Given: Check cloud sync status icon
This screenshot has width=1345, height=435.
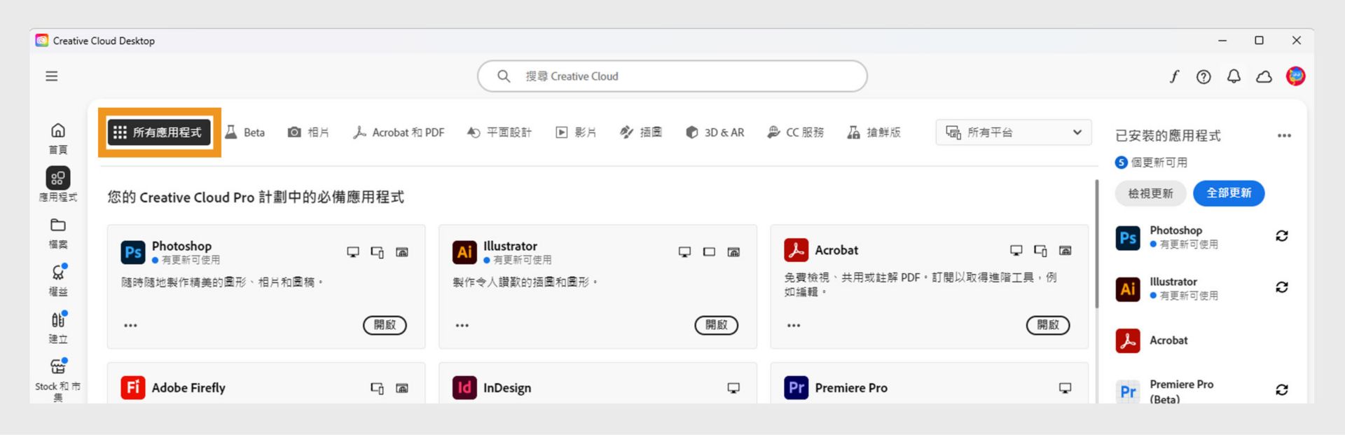Looking at the screenshot, I should click(x=1264, y=77).
